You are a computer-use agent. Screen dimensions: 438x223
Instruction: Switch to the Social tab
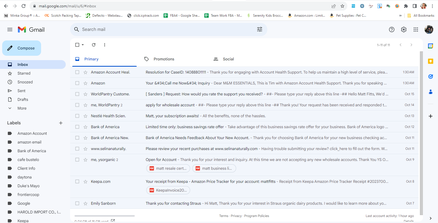[243, 59]
